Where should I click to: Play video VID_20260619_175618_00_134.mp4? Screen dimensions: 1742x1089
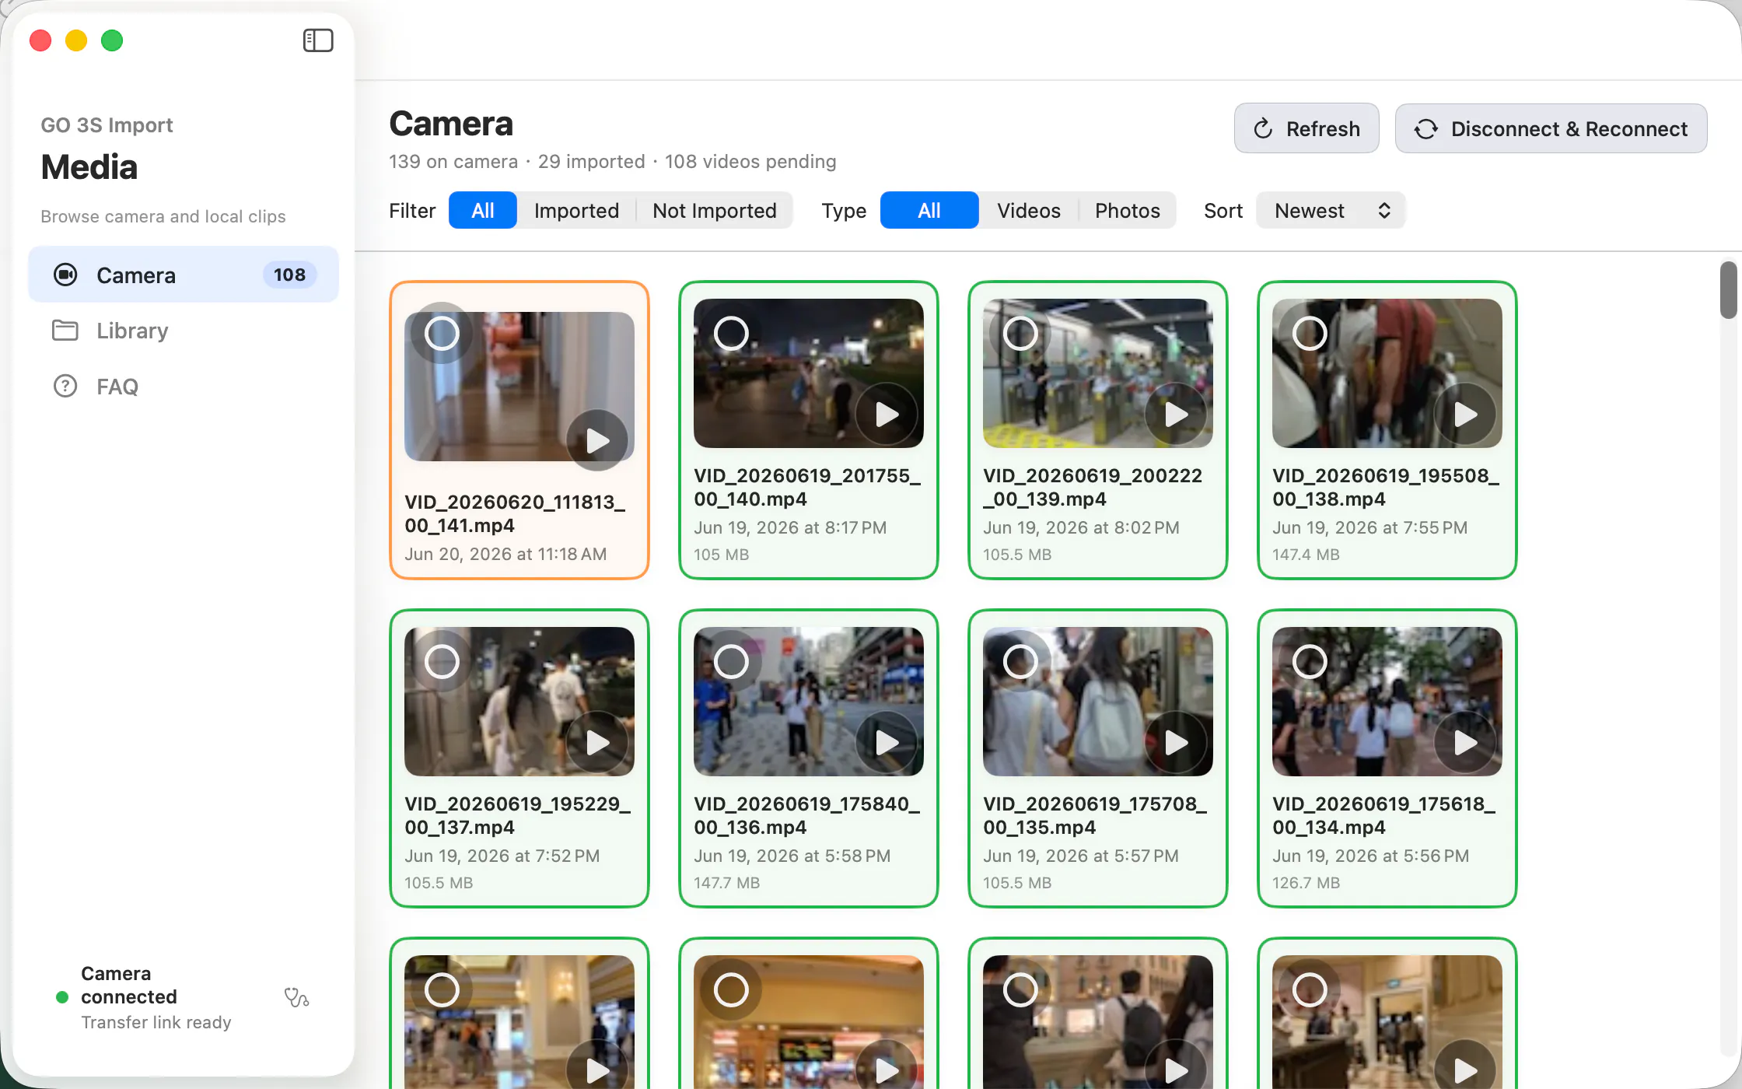(1465, 742)
